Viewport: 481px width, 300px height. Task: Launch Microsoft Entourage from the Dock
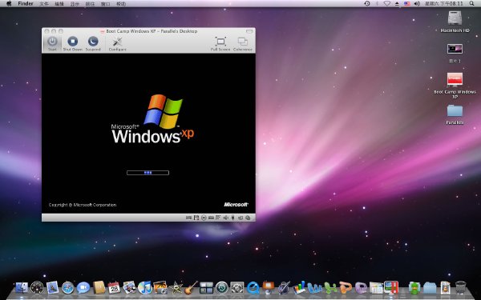(361, 288)
